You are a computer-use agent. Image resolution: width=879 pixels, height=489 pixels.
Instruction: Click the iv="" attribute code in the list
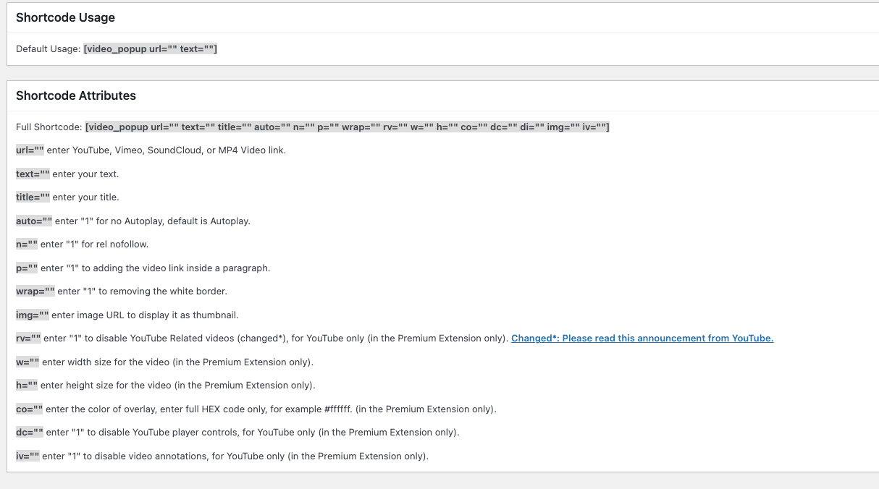(28, 456)
